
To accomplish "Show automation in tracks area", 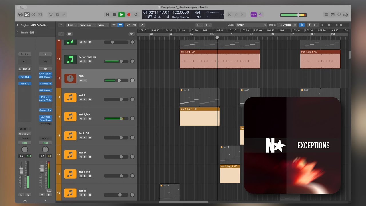I will 128,25.
